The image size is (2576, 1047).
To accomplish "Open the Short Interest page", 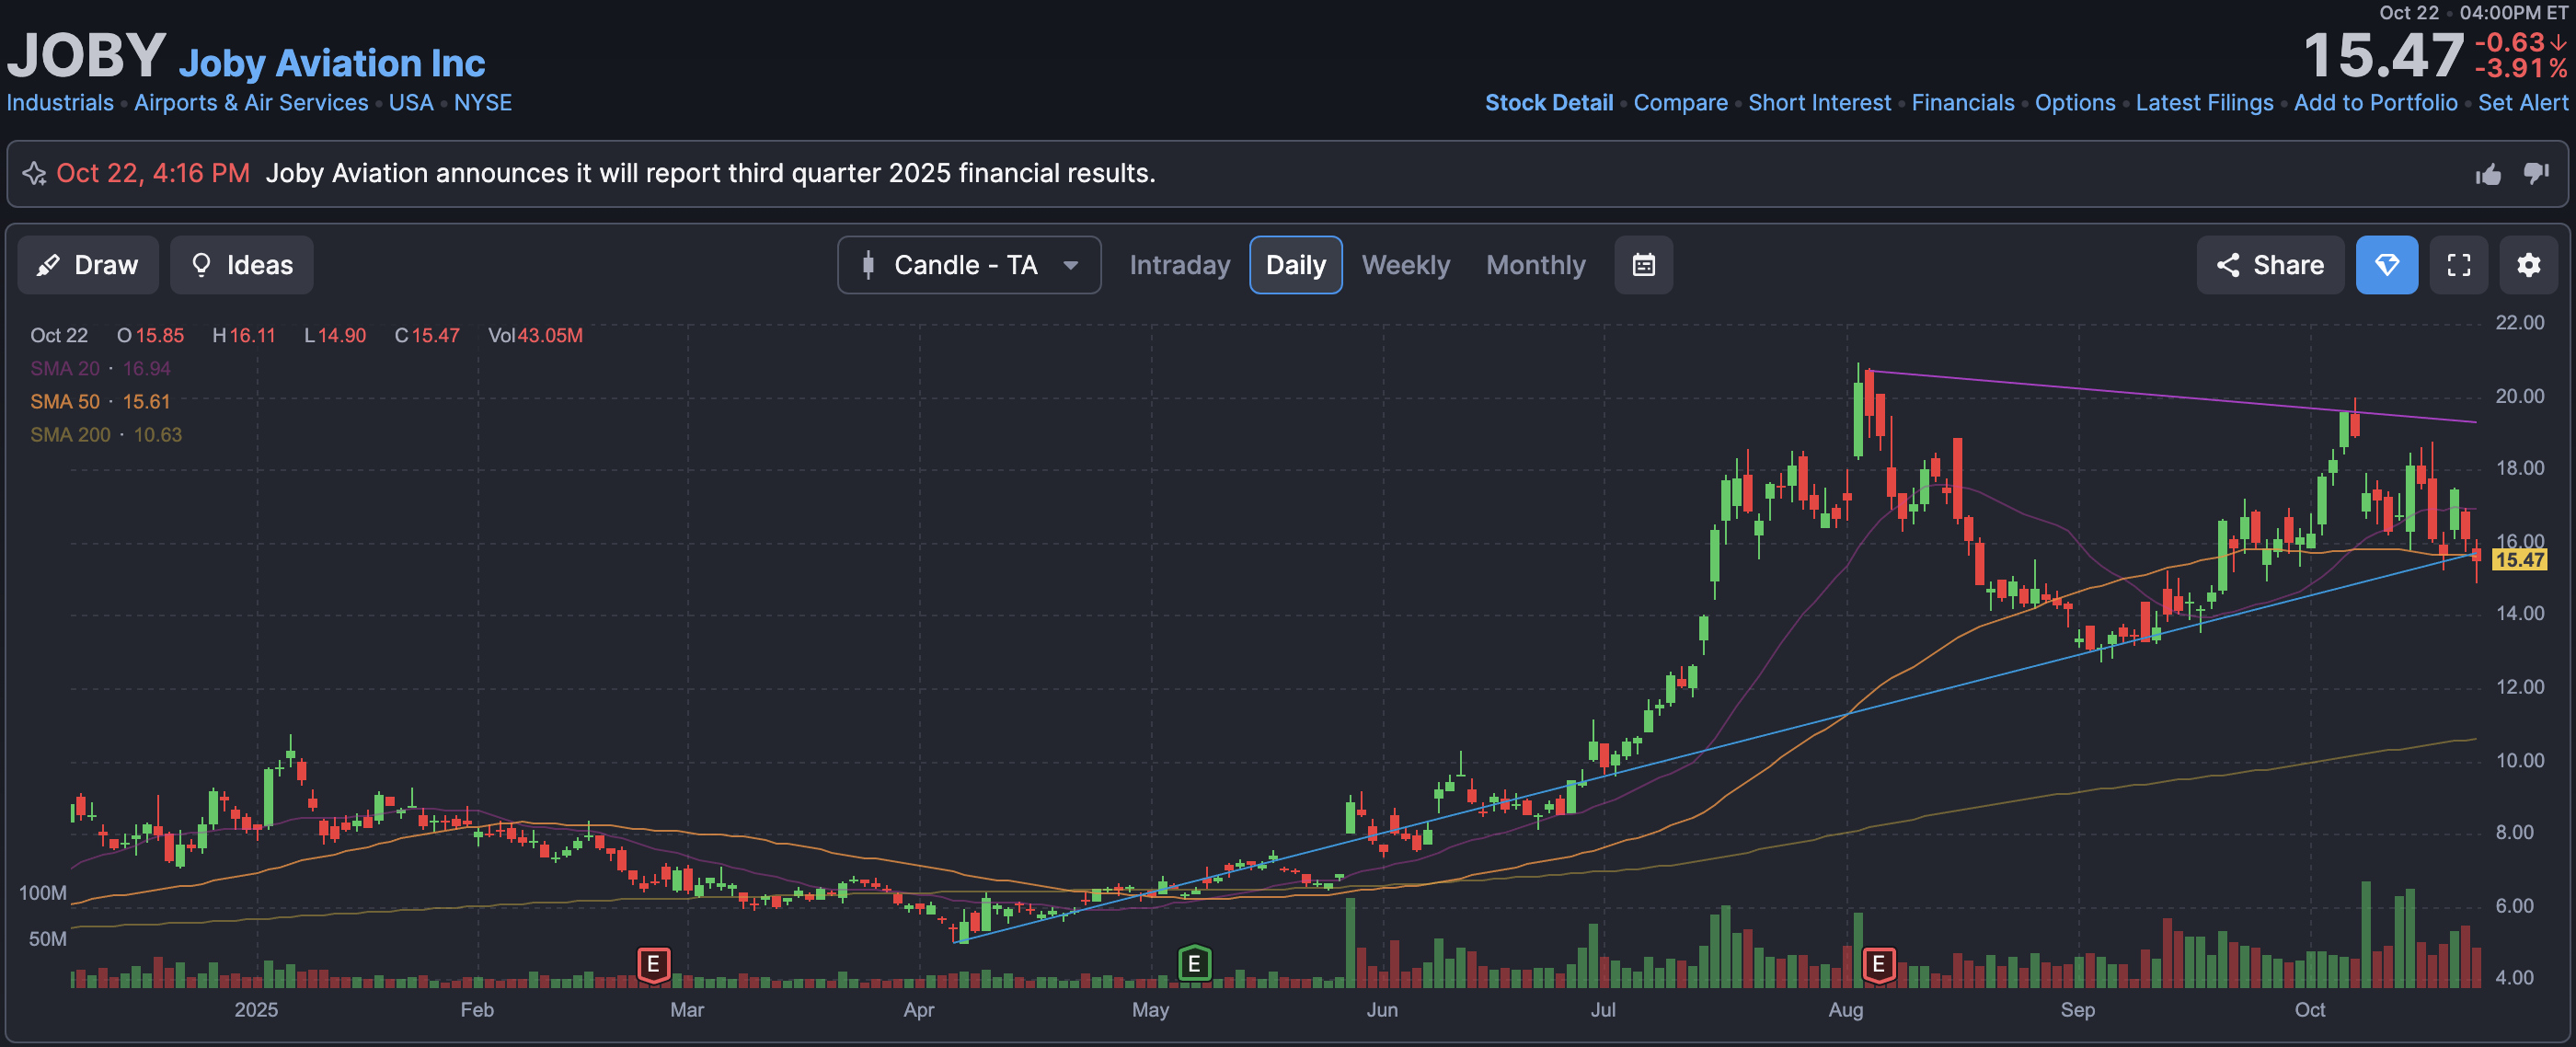I will point(1819,103).
